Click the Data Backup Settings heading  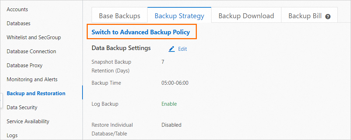tap(121, 48)
